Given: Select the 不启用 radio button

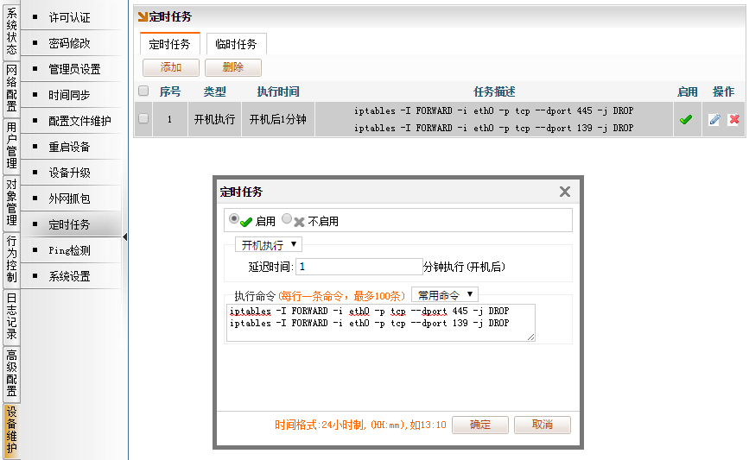Looking at the screenshot, I should coord(288,220).
